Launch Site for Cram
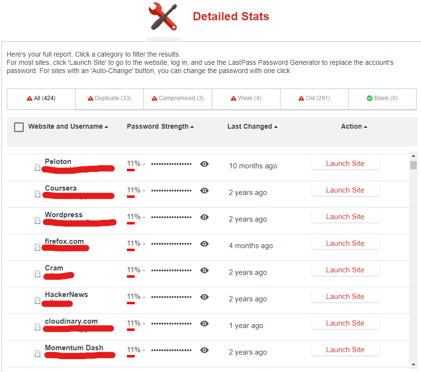 tap(345, 269)
